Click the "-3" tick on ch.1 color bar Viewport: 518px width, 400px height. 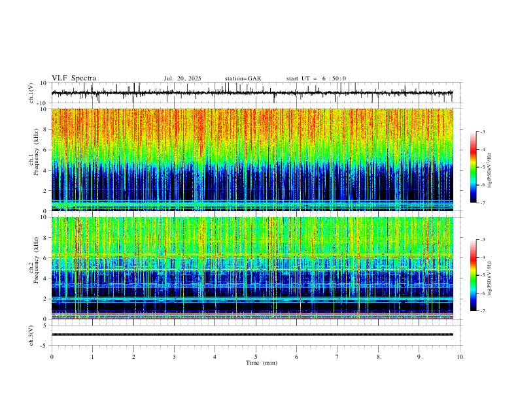(x=483, y=131)
